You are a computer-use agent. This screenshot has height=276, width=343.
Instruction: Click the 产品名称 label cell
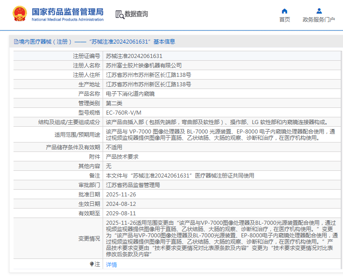point(58,94)
